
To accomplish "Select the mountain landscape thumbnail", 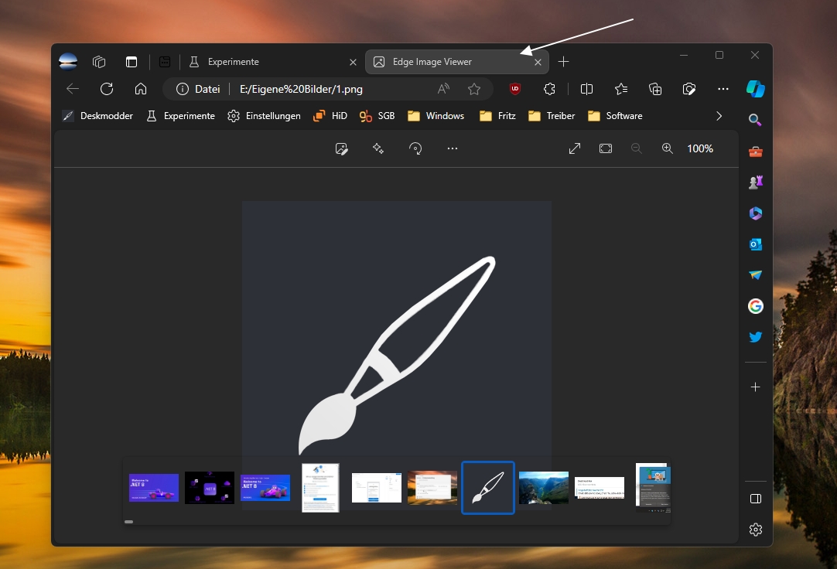I will pos(543,487).
